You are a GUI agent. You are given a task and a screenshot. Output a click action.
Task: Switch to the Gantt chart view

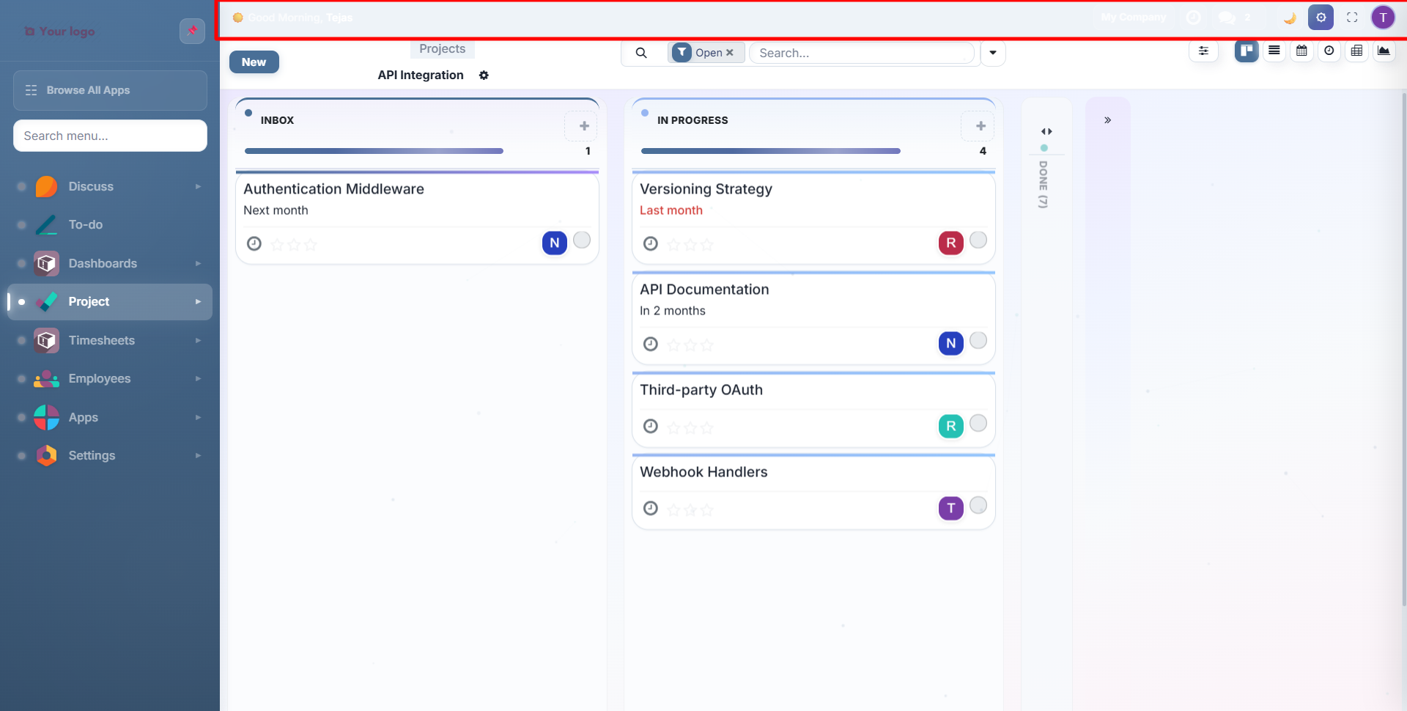click(x=1330, y=51)
